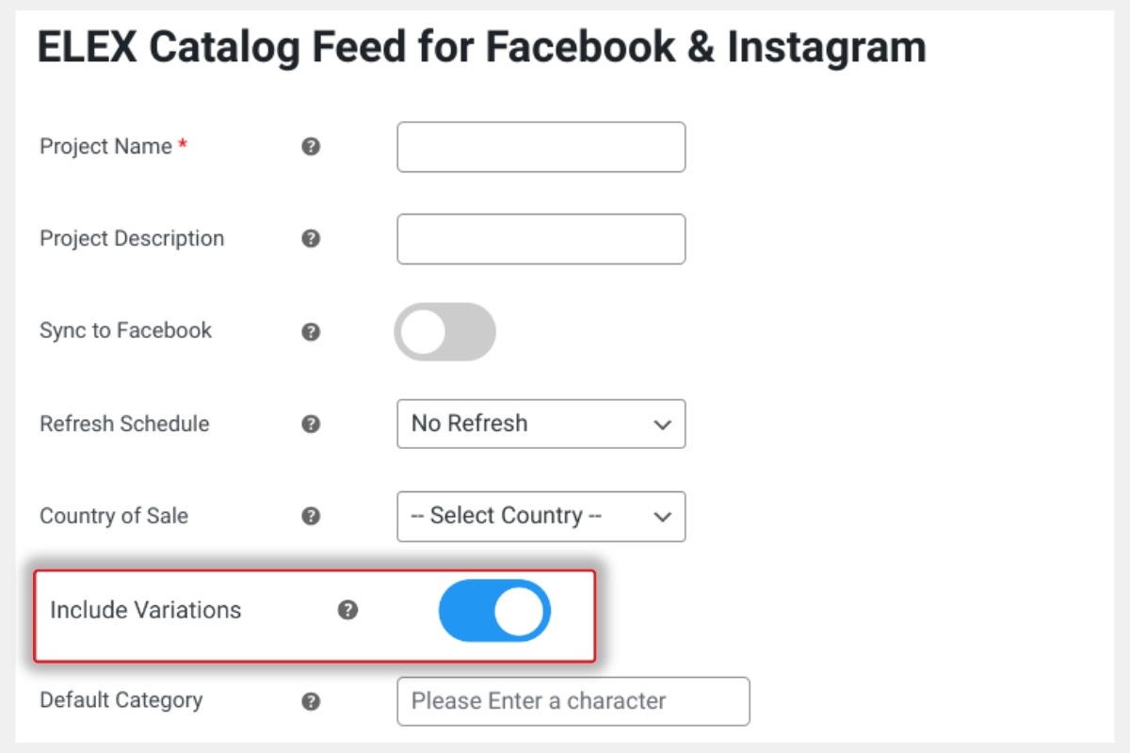View help icon next to Sync to Facebook

pyautogui.click(x=311, y=331)
